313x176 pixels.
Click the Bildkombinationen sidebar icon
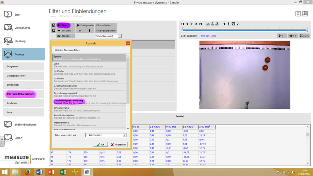8,125
